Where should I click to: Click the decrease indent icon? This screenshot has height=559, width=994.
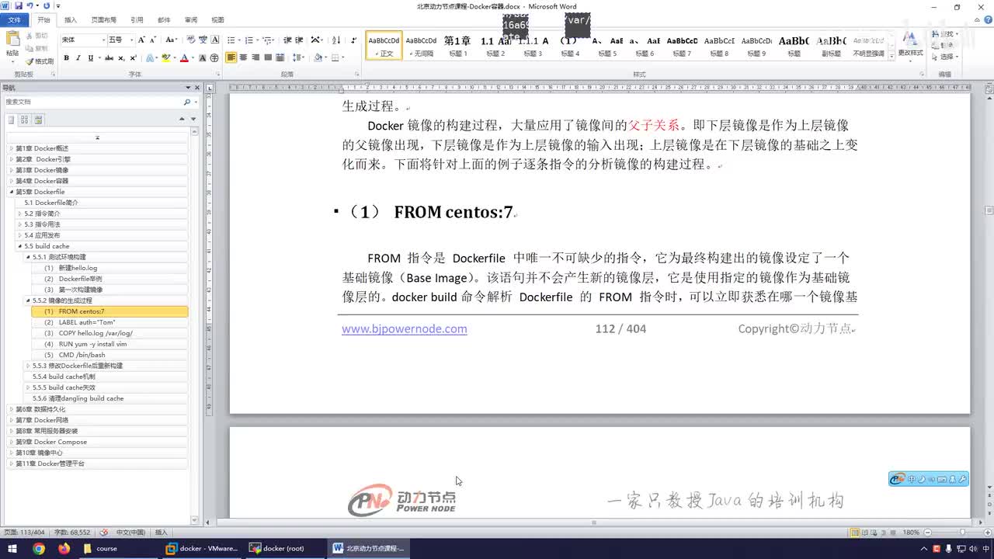pos(287,40)
